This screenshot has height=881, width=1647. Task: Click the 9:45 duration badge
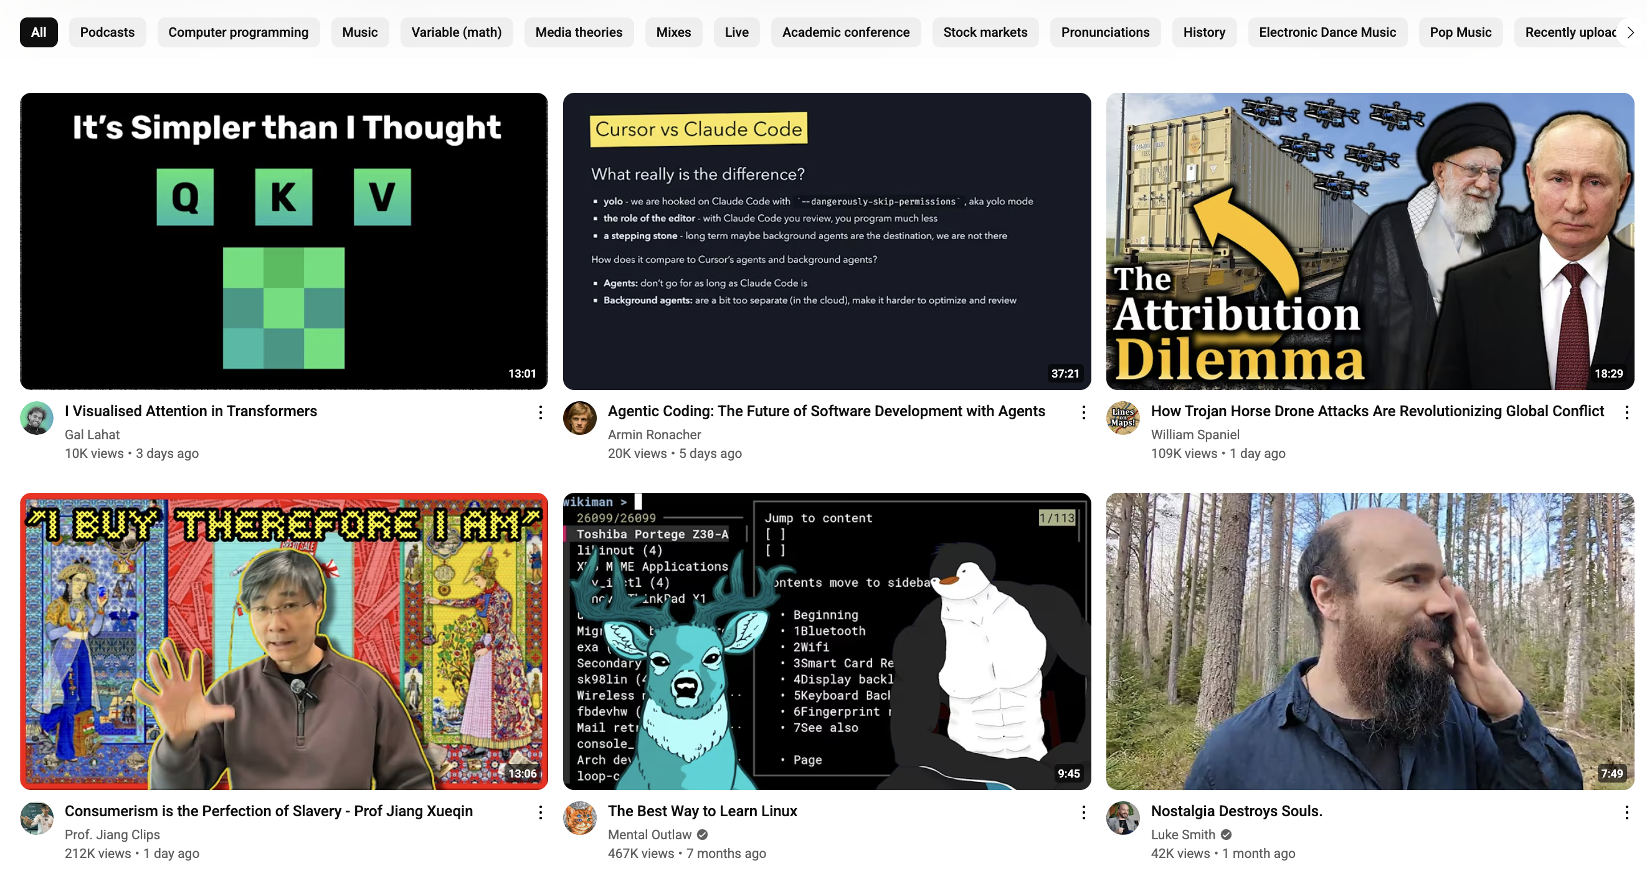click(1068, 774)
